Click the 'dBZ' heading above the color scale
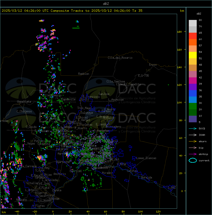The width and height of the screenshot is (212, 215). click(199, 14)
